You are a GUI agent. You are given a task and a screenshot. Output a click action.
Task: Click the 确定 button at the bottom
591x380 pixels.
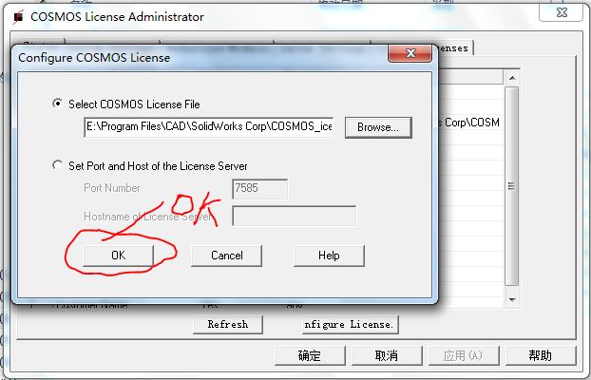[310, 355]
